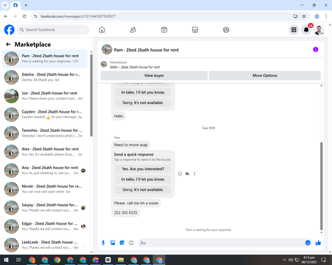This screenshot has height=265, width=332.
Task: Click the voice clip microphone icon
Action: pos(103,243)
